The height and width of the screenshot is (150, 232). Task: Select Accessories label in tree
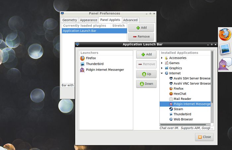tap(178, 58)
